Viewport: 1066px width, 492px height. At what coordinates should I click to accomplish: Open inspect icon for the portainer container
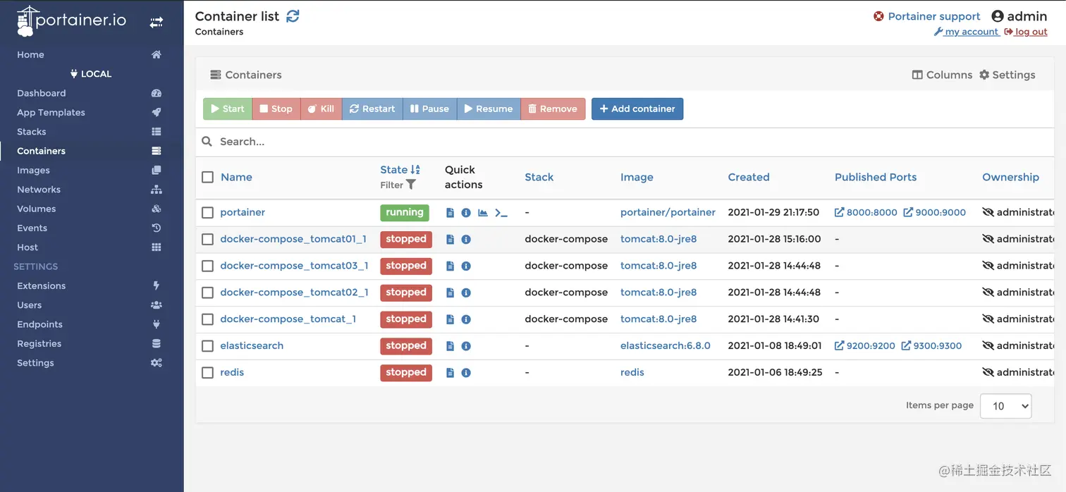(x=466, y=212)
